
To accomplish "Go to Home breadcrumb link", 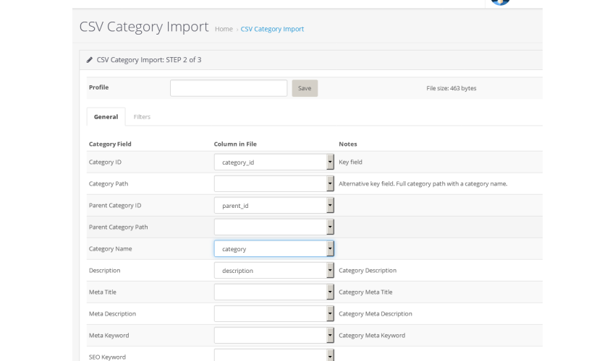I will (224, 29).
